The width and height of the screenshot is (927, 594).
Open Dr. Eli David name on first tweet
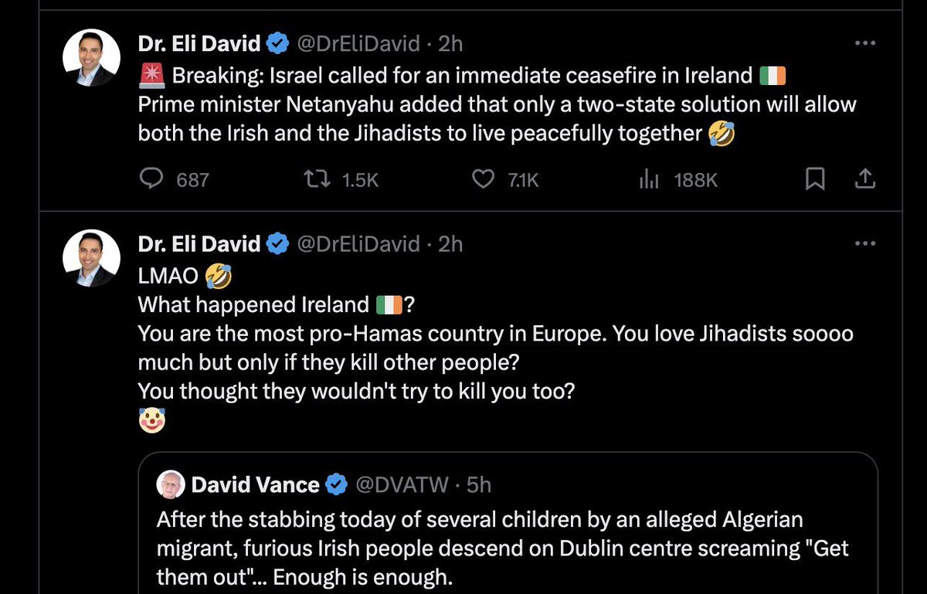[199, 44]
